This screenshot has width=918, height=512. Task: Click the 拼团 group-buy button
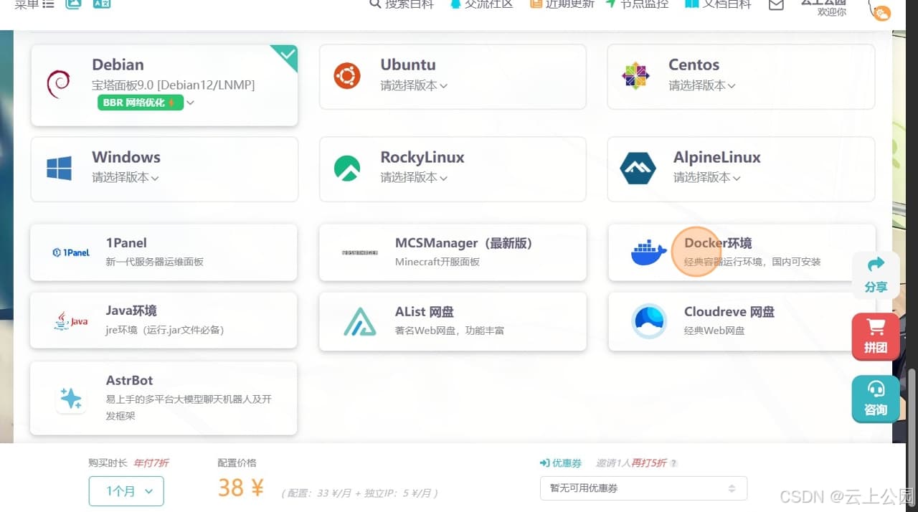point(876,336)
